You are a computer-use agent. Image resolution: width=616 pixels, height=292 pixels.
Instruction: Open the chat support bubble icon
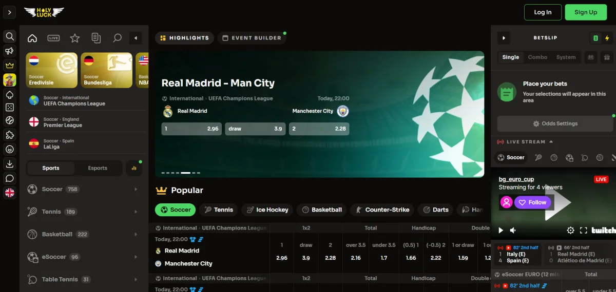9,178
